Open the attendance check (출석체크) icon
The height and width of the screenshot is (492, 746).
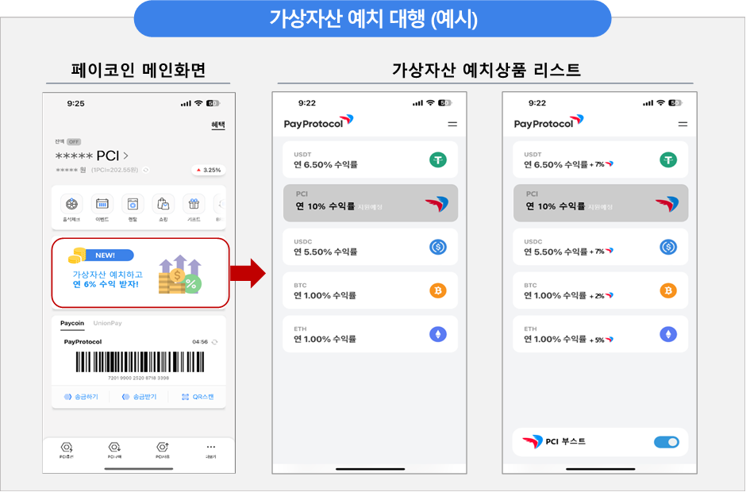click(71, 204)
